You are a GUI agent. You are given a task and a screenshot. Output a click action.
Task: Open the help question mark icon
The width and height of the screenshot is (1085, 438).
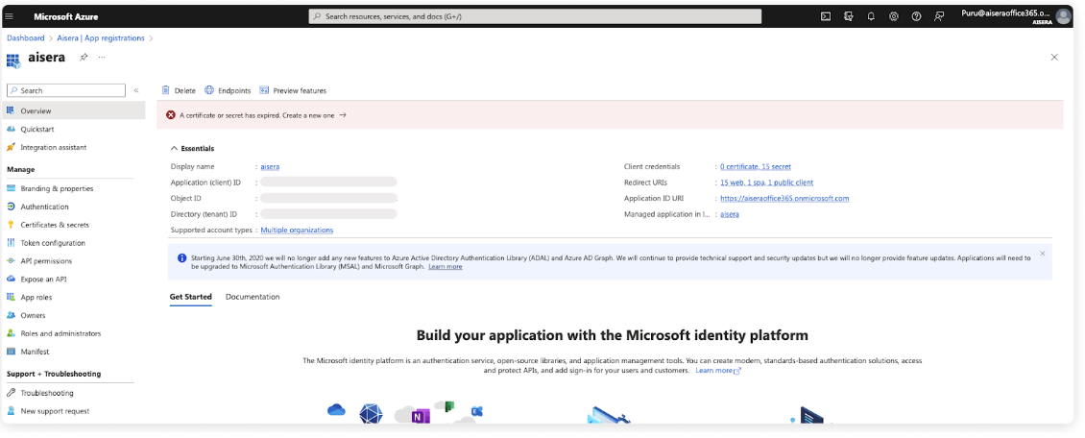917,16
